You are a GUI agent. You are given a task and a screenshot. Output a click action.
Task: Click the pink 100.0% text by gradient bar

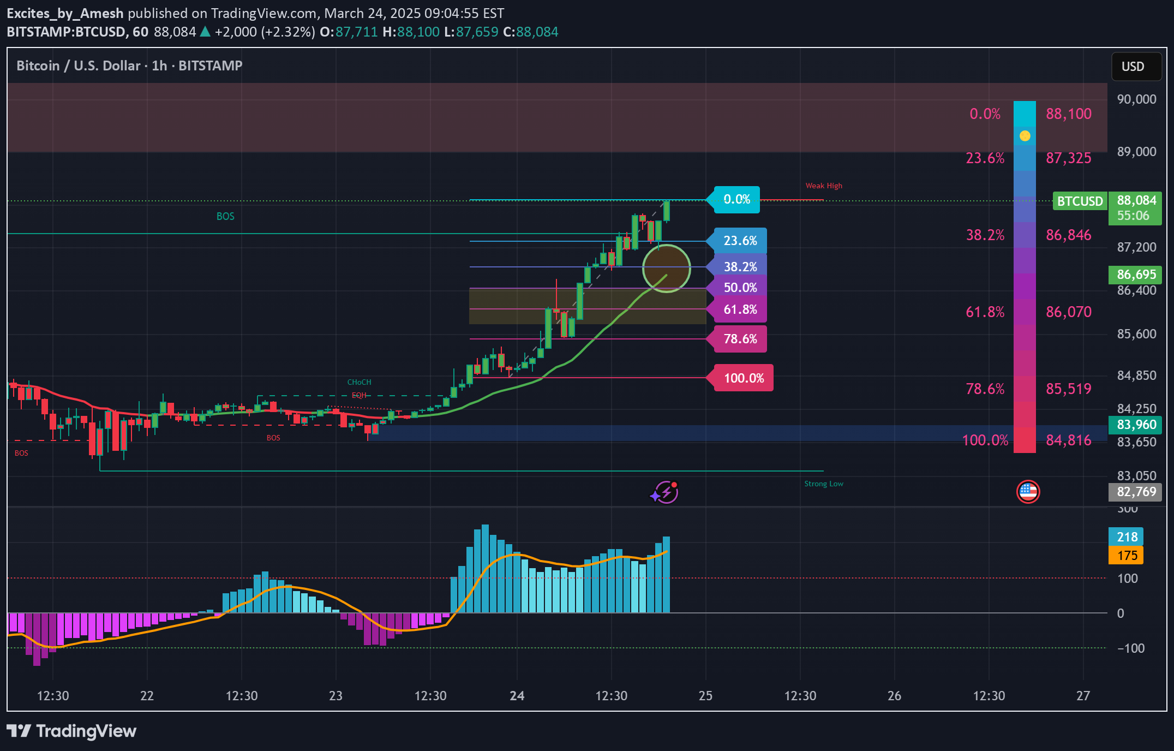pos(985,440)
